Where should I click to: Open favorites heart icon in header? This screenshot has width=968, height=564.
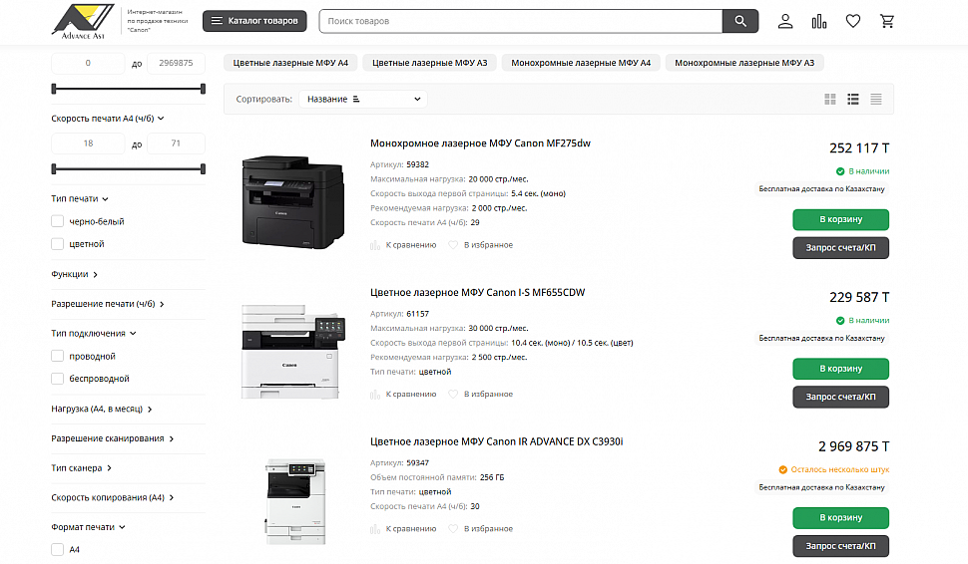coord(853,22)
